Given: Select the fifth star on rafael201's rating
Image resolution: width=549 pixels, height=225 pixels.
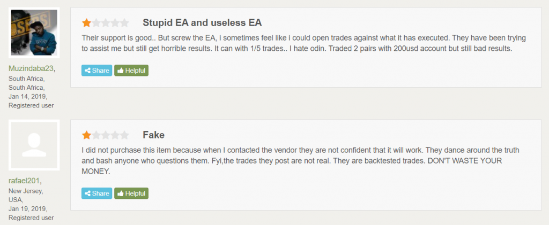Looking at the screenshot, I should [x=124, y=135].
